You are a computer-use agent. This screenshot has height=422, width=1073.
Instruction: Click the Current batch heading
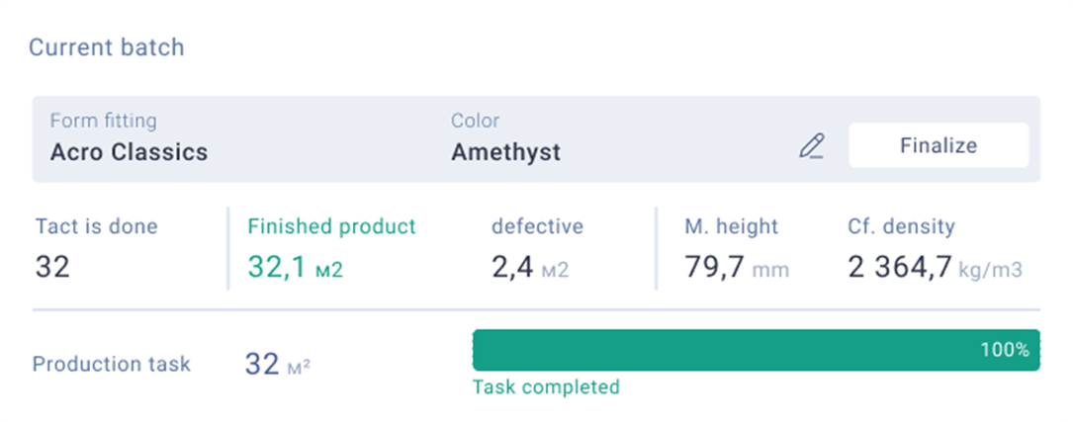click(106, 47)
